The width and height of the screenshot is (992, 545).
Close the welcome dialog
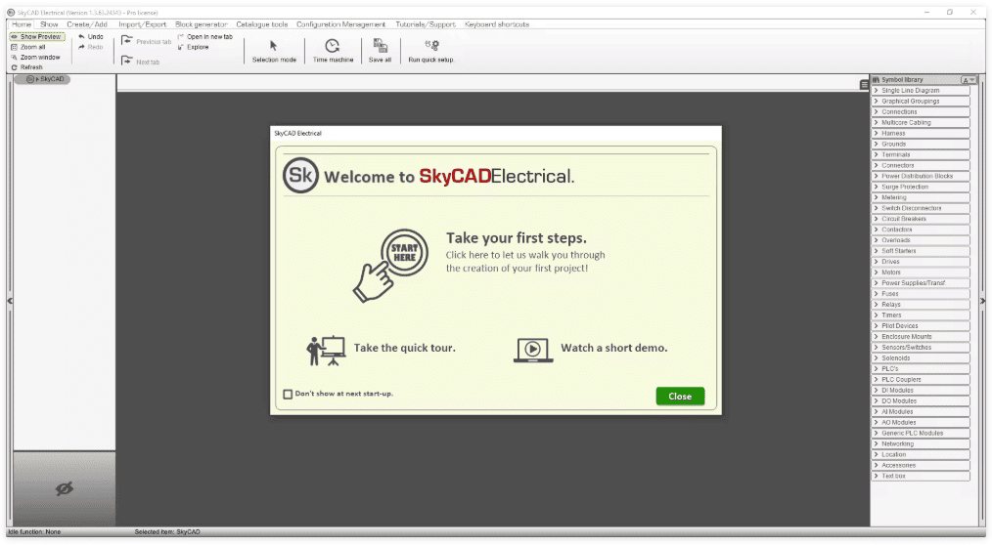(680, 396)
